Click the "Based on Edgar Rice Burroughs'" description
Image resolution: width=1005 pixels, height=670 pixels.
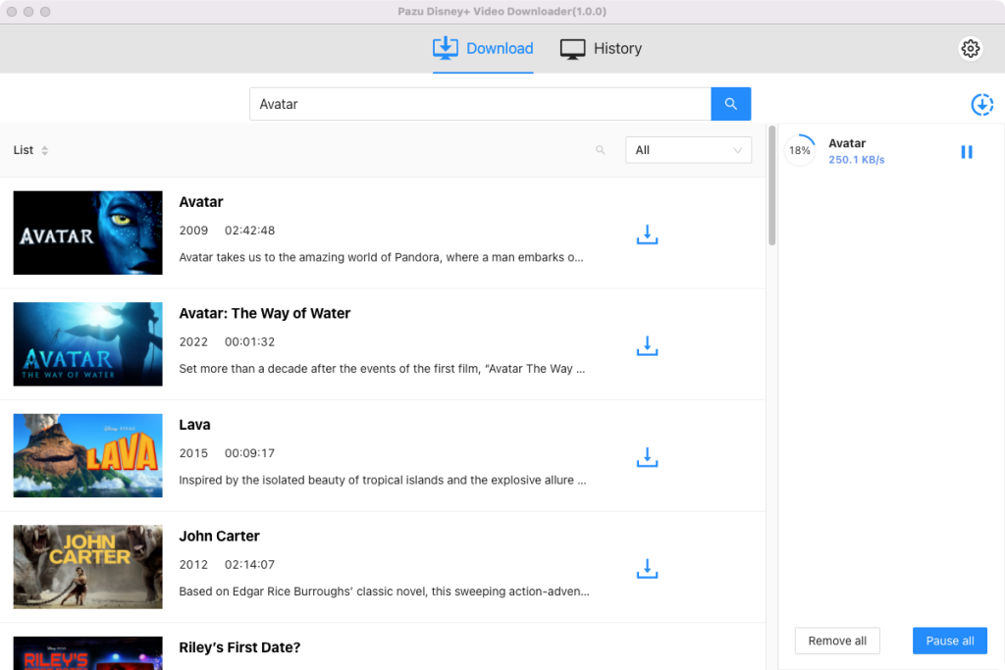[384, 592]
